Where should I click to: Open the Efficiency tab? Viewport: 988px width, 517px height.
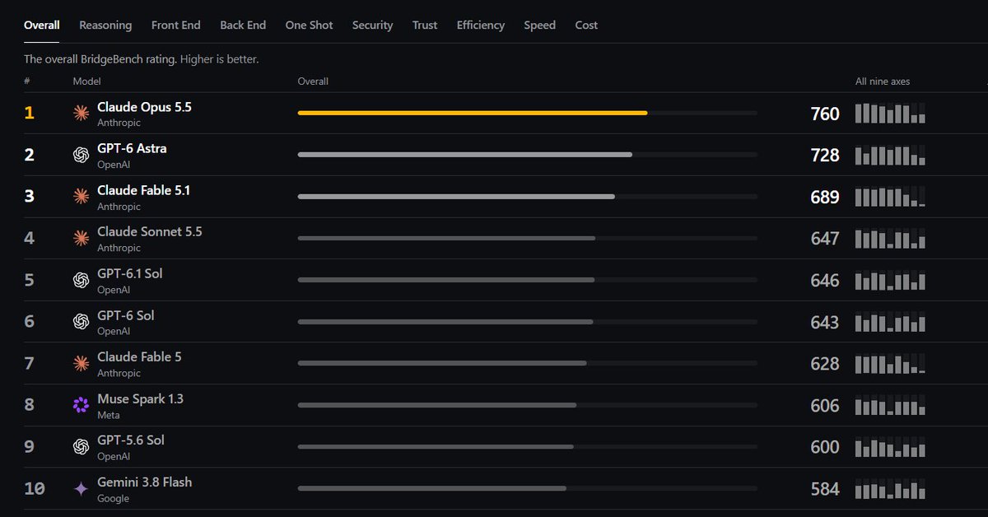[x=481, y=25]
